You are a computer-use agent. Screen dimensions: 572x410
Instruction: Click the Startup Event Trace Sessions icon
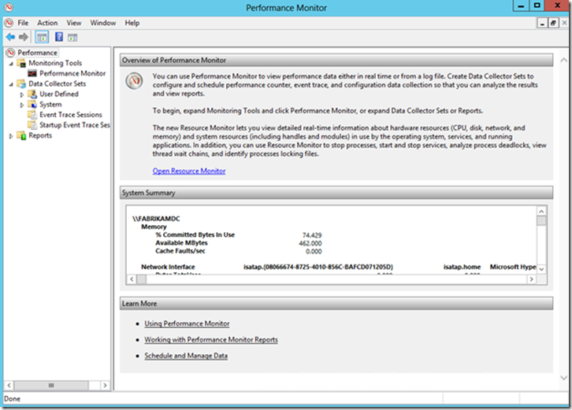[32, 125]
